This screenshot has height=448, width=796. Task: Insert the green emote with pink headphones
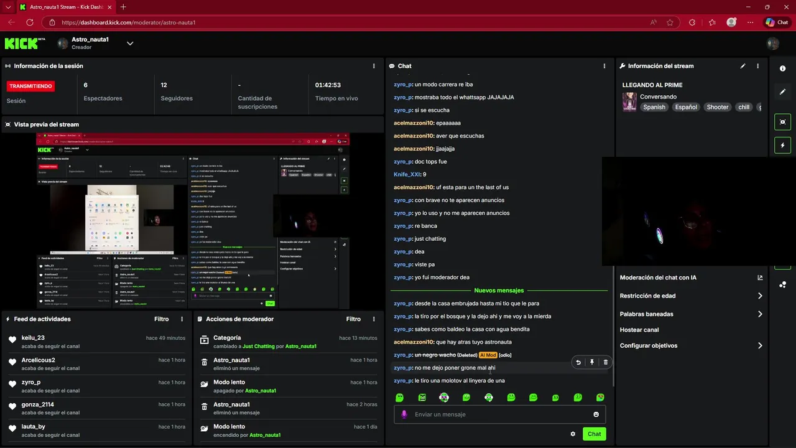(444, 398)
